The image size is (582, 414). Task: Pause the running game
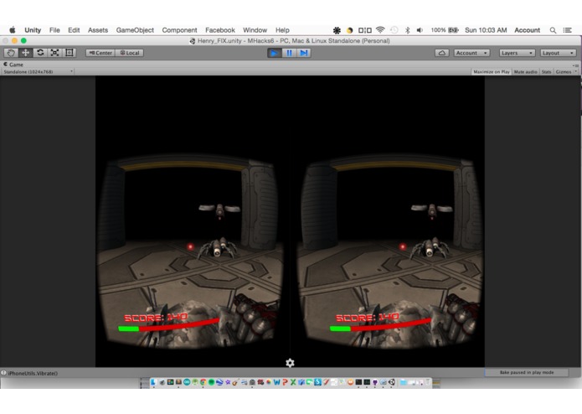click(289, 53)
